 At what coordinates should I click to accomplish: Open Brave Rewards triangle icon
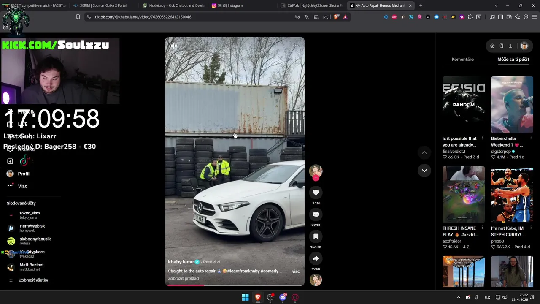pyautogui.click(x=345, y=17)
